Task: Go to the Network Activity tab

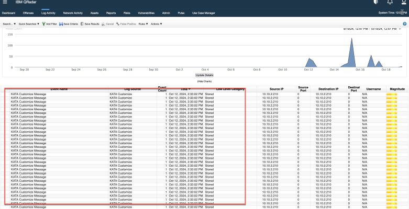Action: pos(73,13)
